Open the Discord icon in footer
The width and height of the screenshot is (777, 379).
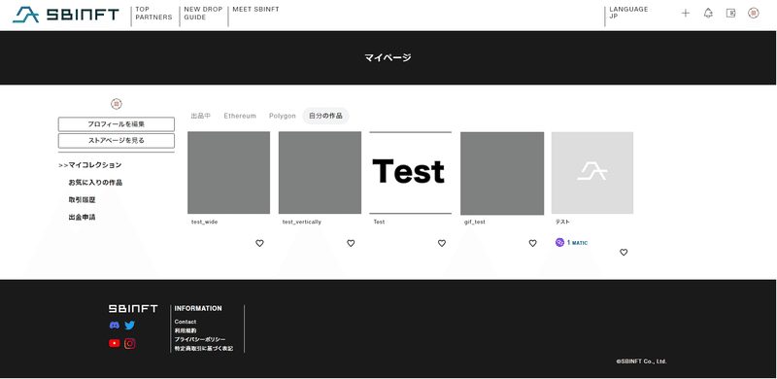click(115, 326)
